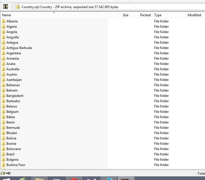Open Internet Explorer from the taskbar
205x180 pixels.
coord(22,179)
